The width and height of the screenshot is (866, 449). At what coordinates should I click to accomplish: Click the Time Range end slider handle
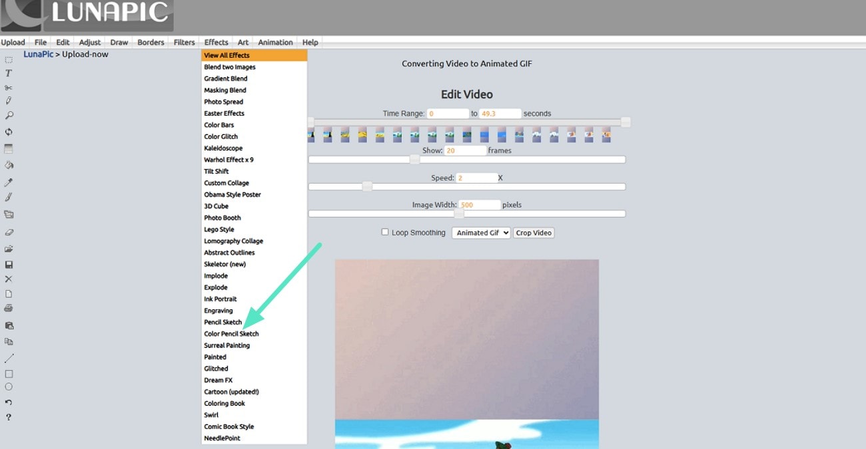click(x=626, y=122)
